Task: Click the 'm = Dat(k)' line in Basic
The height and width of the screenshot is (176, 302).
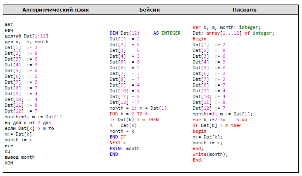Action: point(123,125)
